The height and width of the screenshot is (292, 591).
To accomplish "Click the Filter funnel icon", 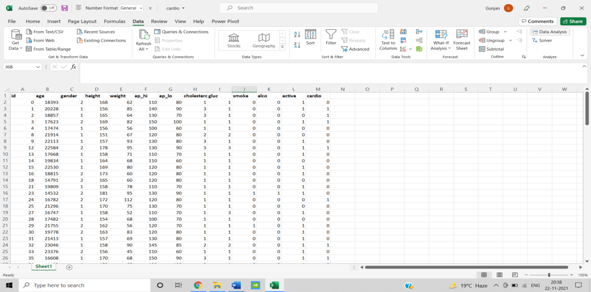I will point(331,38).
